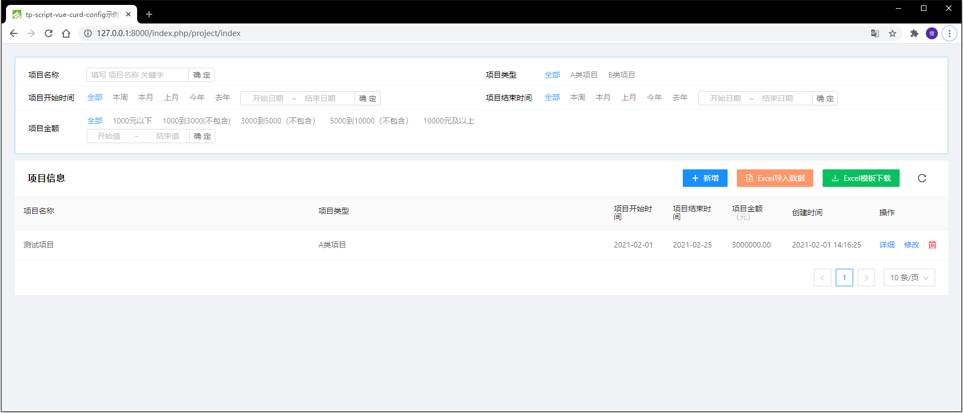
Task: Pick 项目结束时间 开始日期 field
Action: click(x=725, y=98)
